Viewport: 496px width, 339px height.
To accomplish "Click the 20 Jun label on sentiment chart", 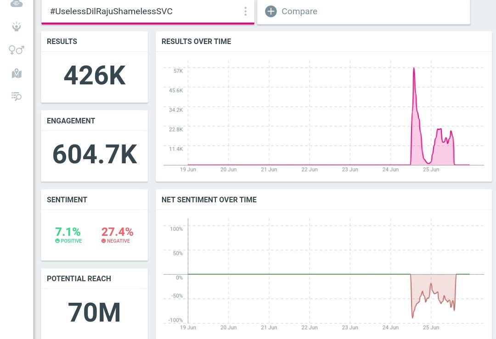I will tap(228, 328).
